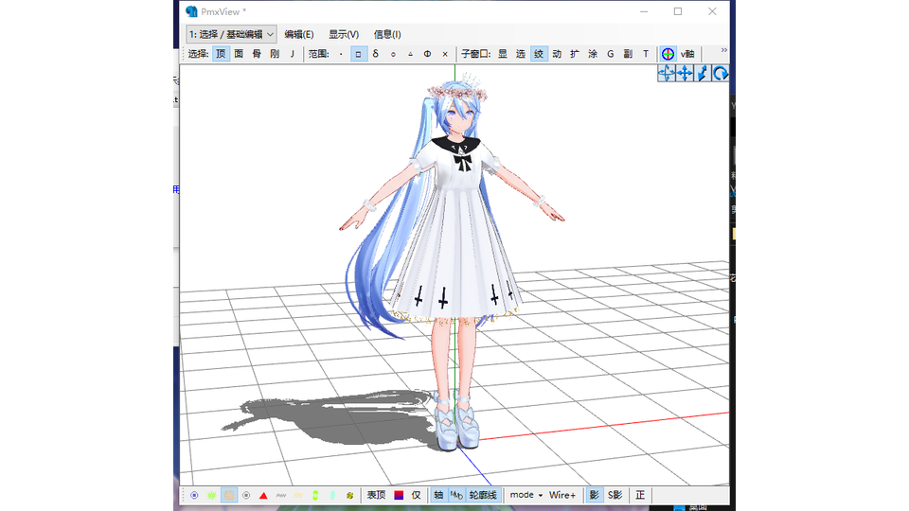Image resolution: width=909 pixels, height=511 pixels.
Task: Open the 显 sub-window
Action: coord(503,54)
